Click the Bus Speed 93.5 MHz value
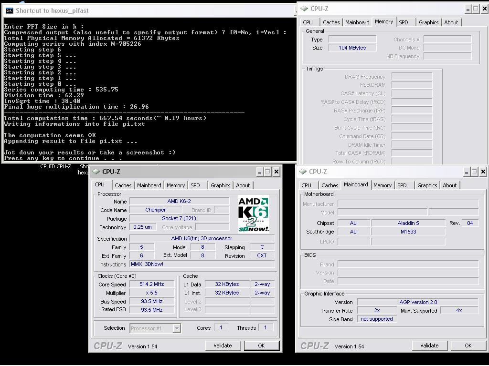The width and height of the screenshot is (489, 366). coord(151,301)
